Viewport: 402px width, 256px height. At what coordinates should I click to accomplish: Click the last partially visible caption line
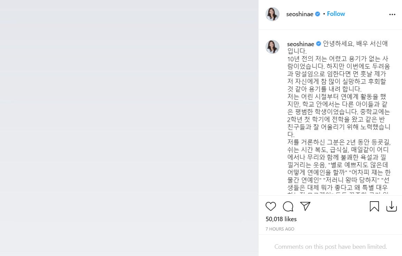[338, 193]
